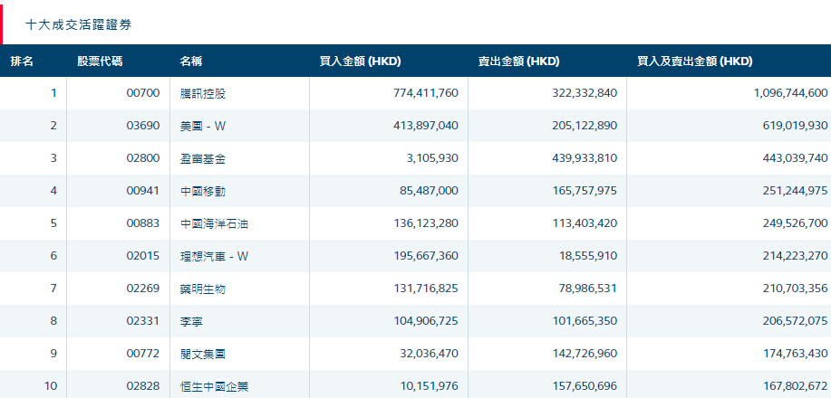Click sell amount 78,986,531
Image resolution: width=831 pixels, height=398 pixels.
point(588,289)
